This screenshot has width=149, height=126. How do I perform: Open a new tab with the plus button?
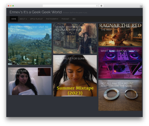click(141, 7)
